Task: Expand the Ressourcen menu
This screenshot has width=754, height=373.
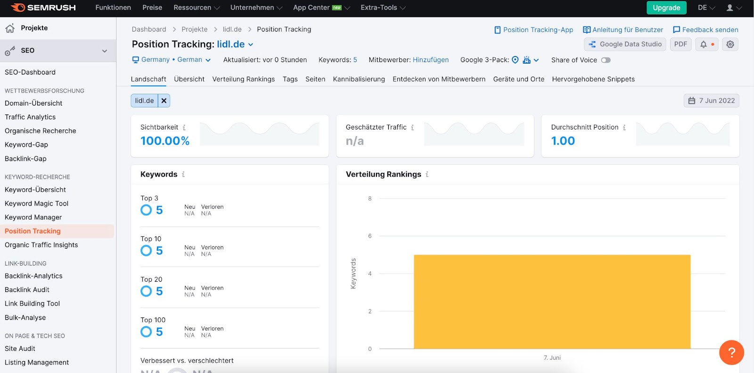Action: pos(197,8)
